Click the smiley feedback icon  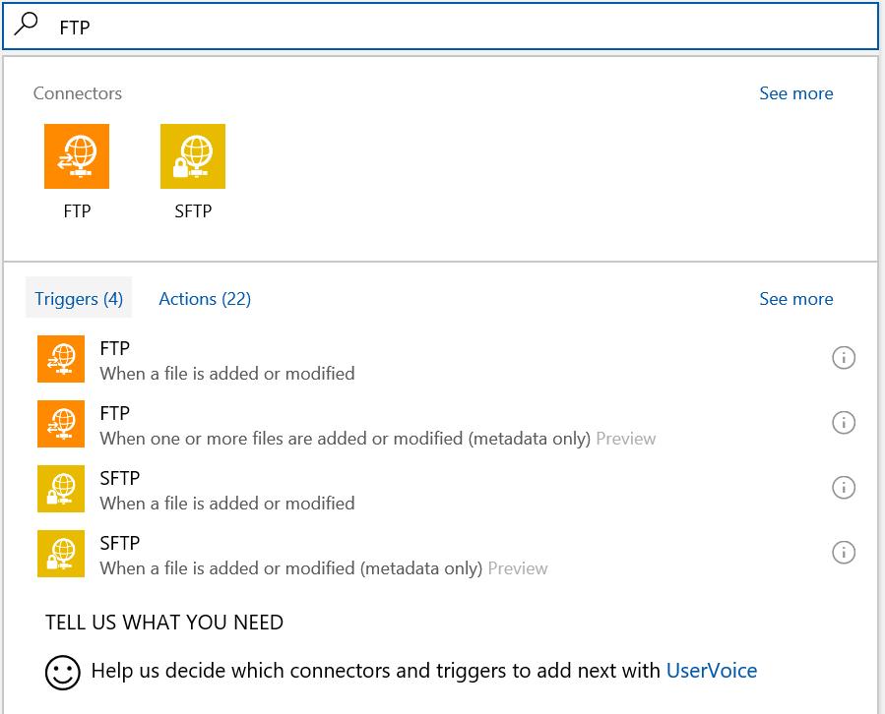(x=62, y=672)
